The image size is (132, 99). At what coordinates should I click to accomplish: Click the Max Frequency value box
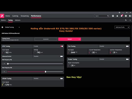(4, 72)
